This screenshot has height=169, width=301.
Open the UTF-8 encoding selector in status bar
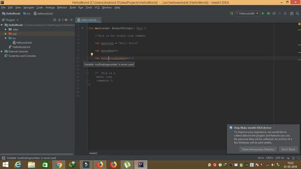tap(280, 158)
